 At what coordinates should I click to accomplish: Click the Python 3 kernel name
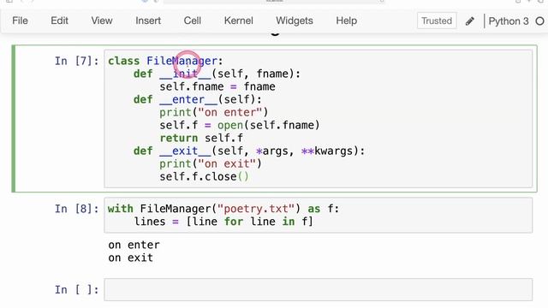pos(509,21)
